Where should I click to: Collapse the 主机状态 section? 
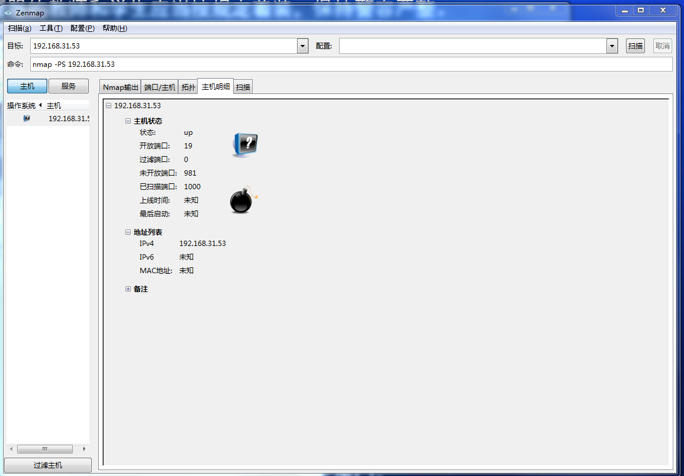click(x=128, y=121)
